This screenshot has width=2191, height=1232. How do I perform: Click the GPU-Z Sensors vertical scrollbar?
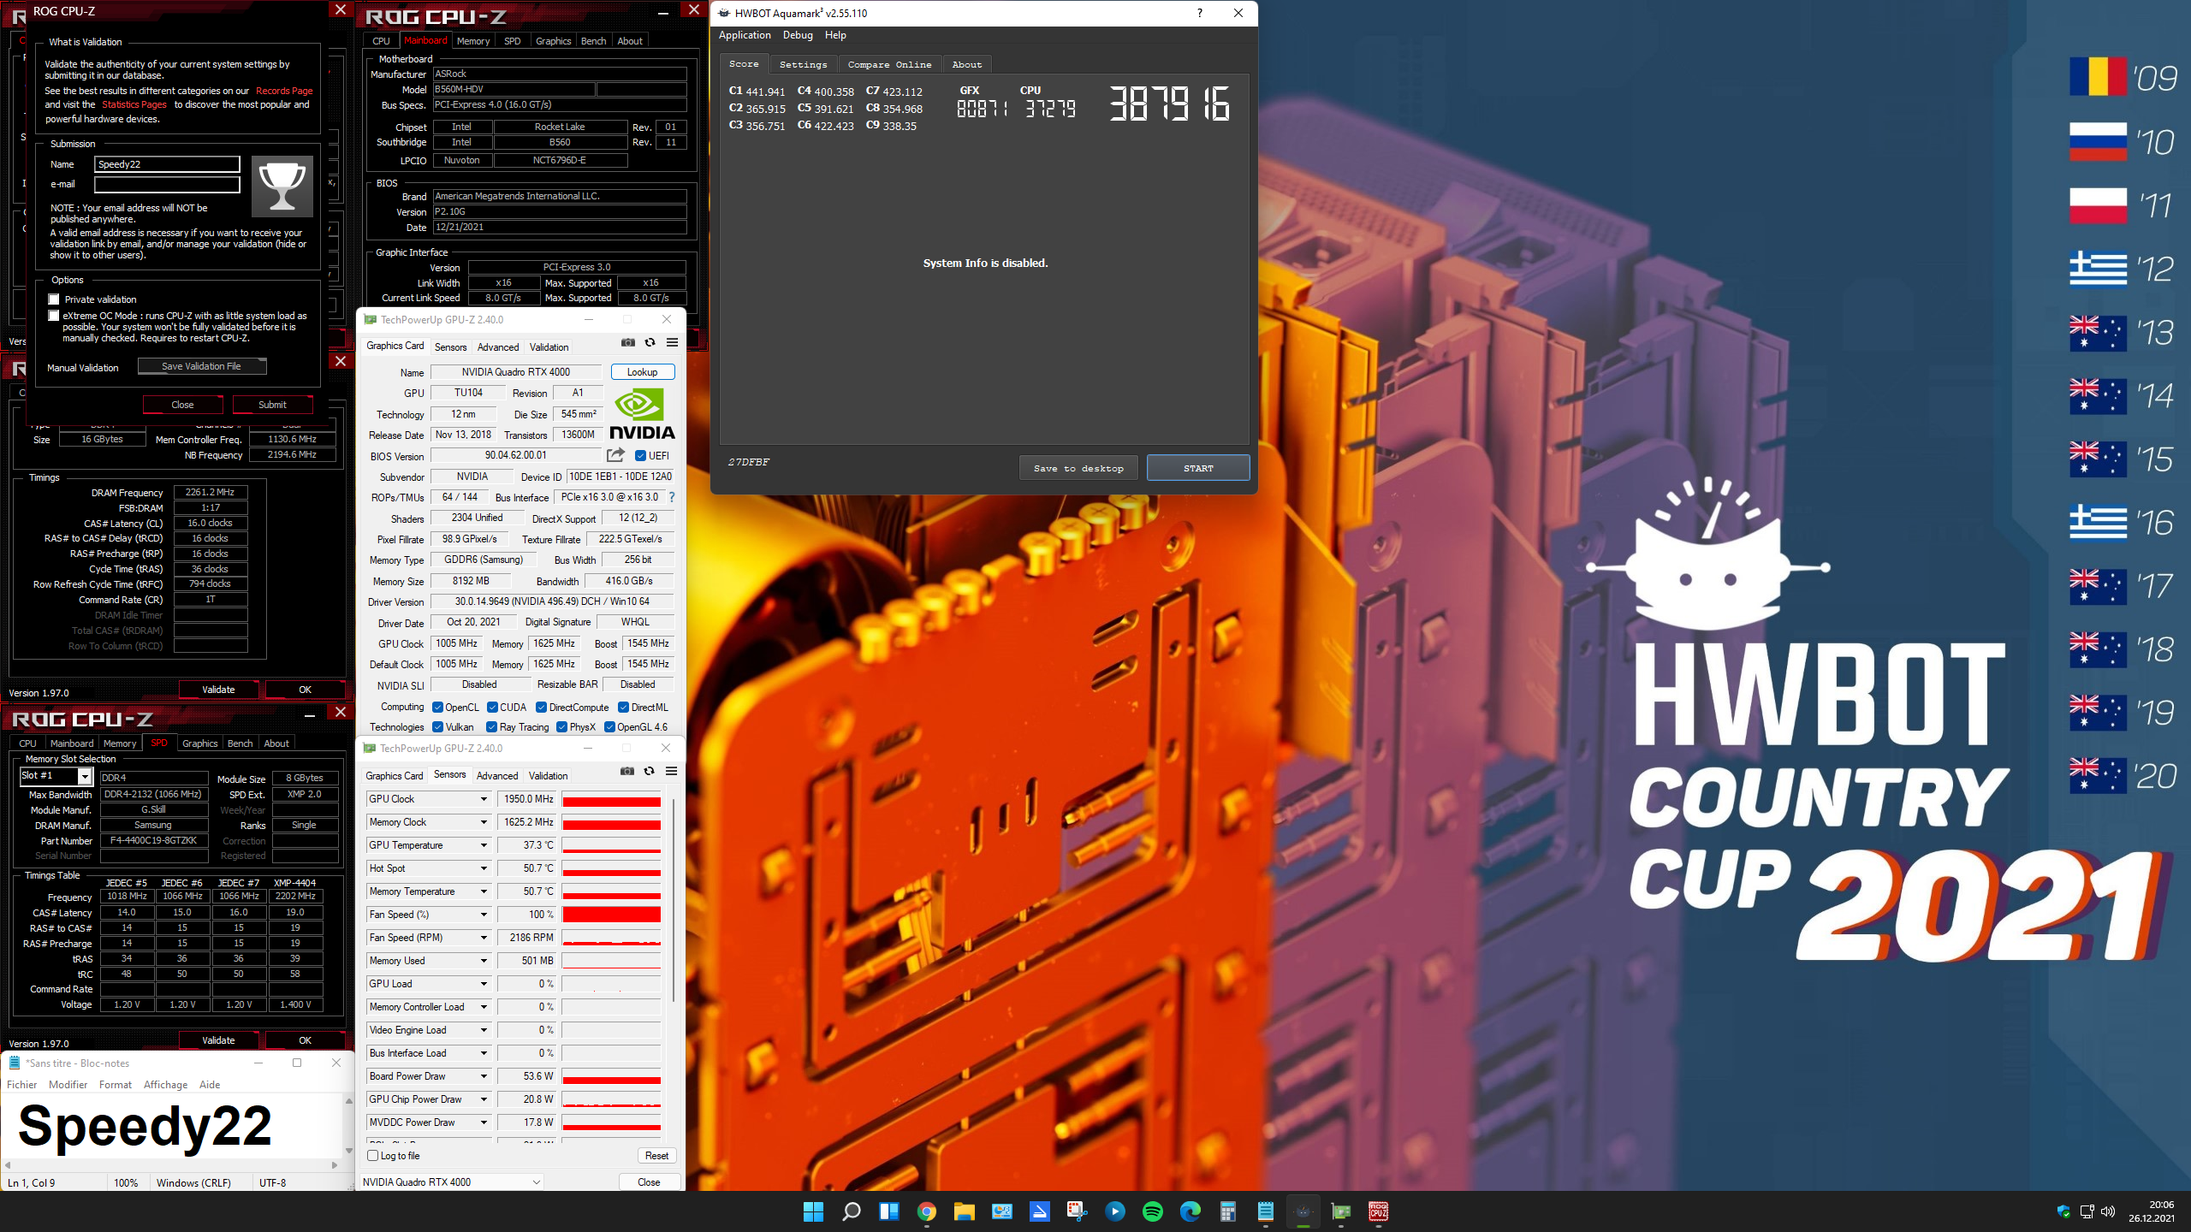[674, 898]
